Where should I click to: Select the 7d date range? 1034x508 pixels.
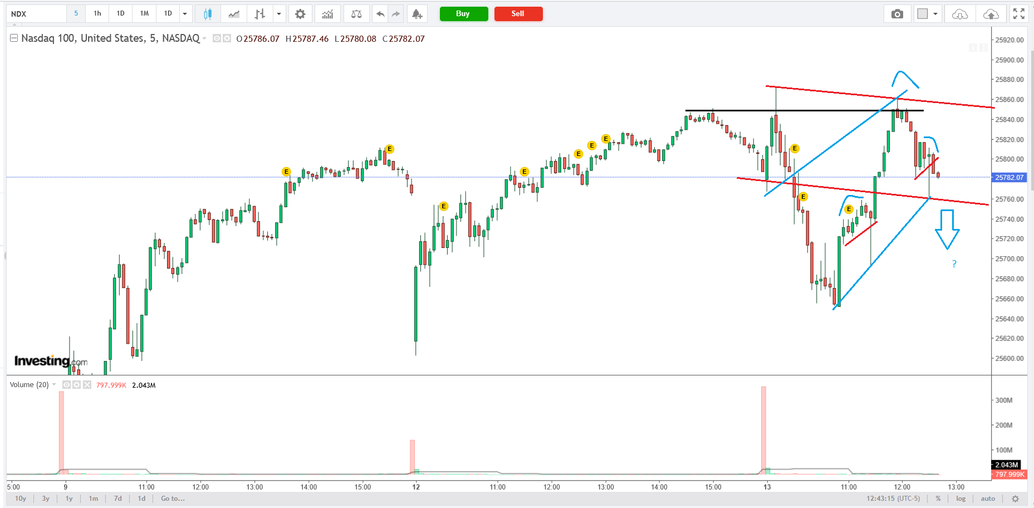(x=117, y=499)
